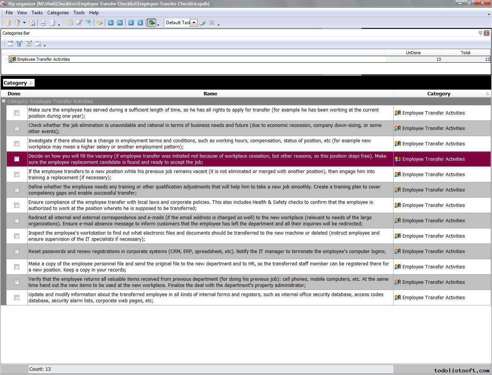Click the add subcategory tree icon
492x375 pixels.
(x=20, y=44)
